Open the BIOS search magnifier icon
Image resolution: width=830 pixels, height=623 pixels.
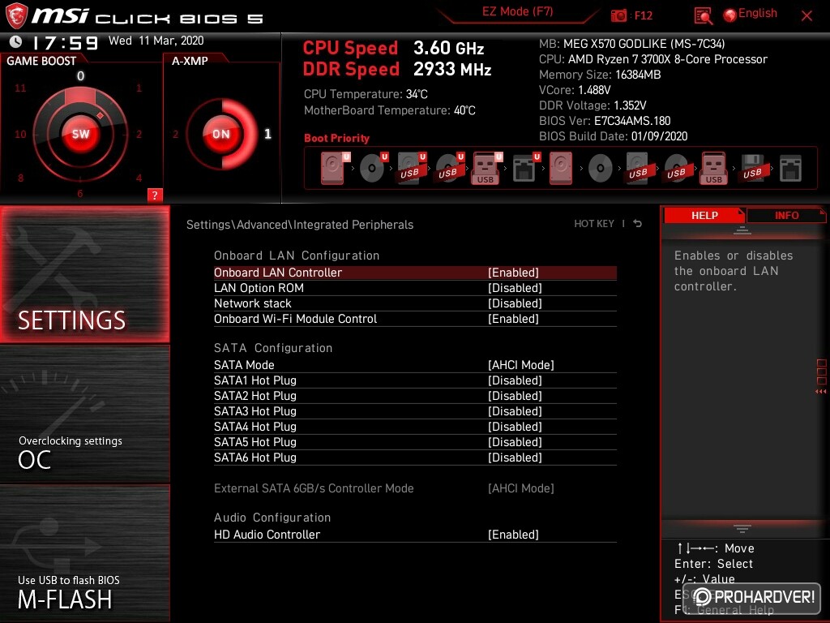point(704,16)
